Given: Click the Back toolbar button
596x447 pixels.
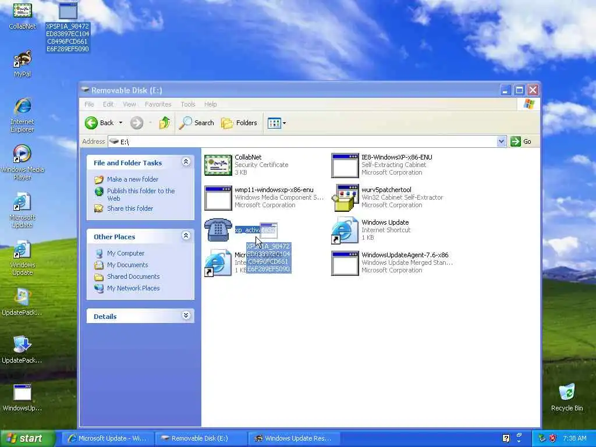Looking at the screenshot, I should click(x=99, y=123).
